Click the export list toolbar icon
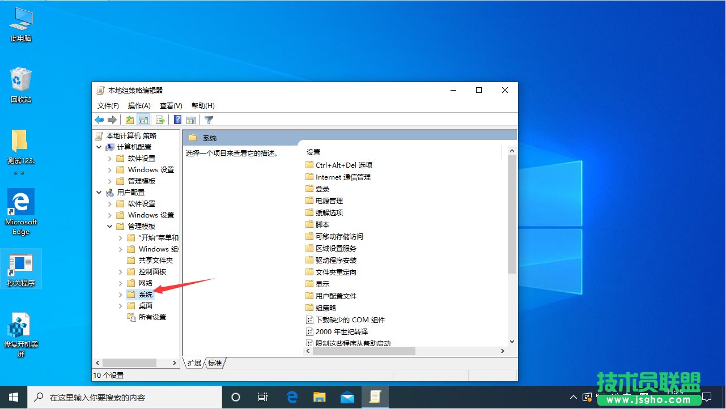 click(x=160, y=120)
